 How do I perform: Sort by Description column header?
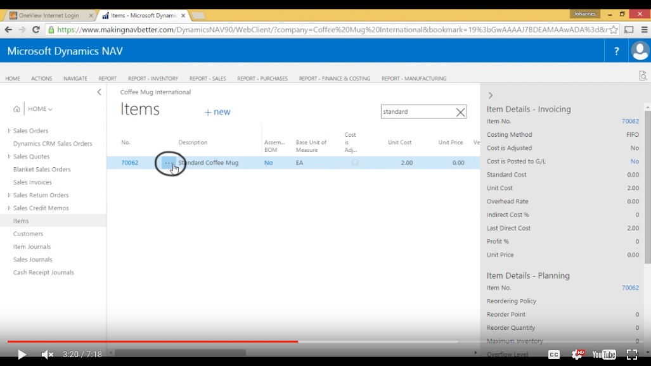click(x=193, y=142)
